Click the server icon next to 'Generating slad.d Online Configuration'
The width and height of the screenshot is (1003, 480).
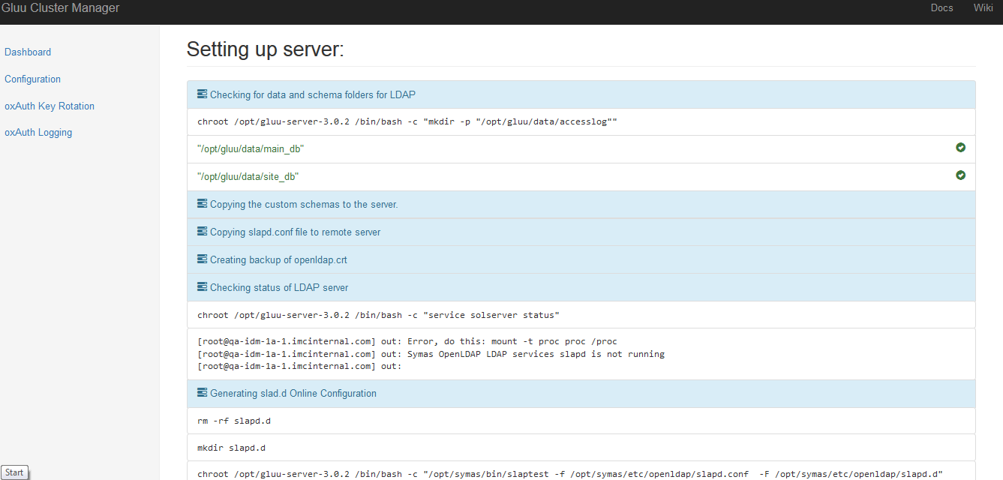click(202, 393)
